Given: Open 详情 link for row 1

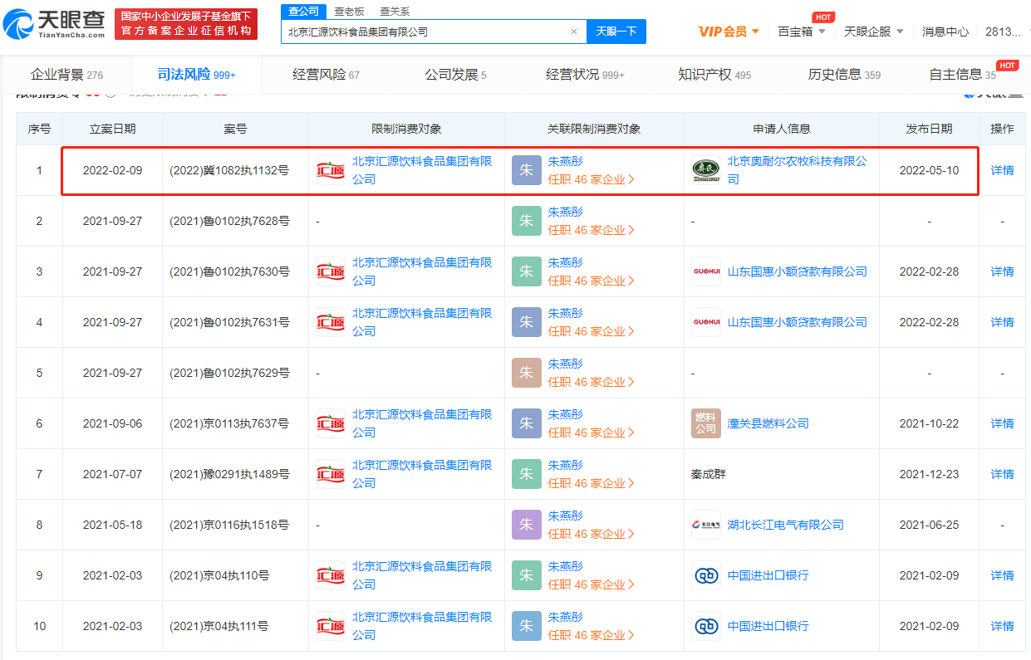Looking at the screenshot, I should click(x=1002, y=170).
